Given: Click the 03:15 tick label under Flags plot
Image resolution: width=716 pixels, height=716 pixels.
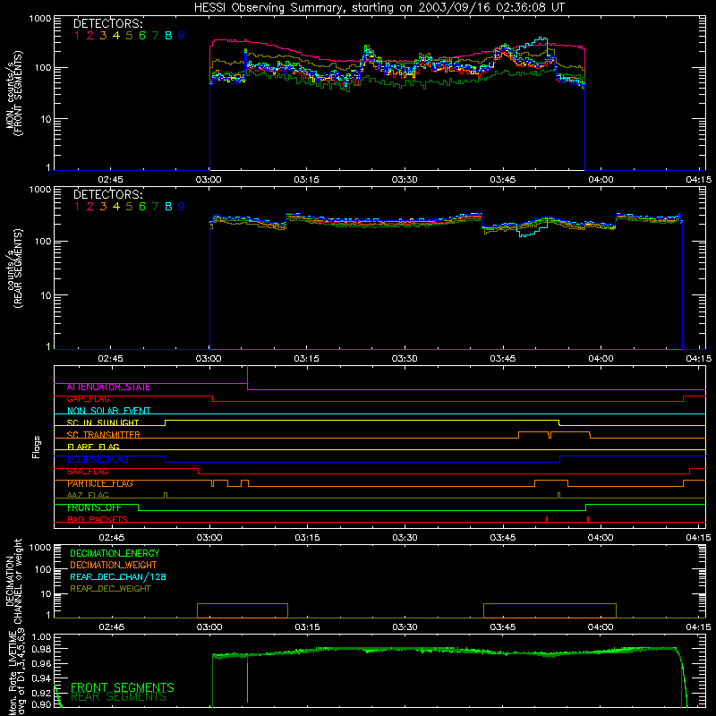Looking at the screenshot, I should (x=307, y=538).
